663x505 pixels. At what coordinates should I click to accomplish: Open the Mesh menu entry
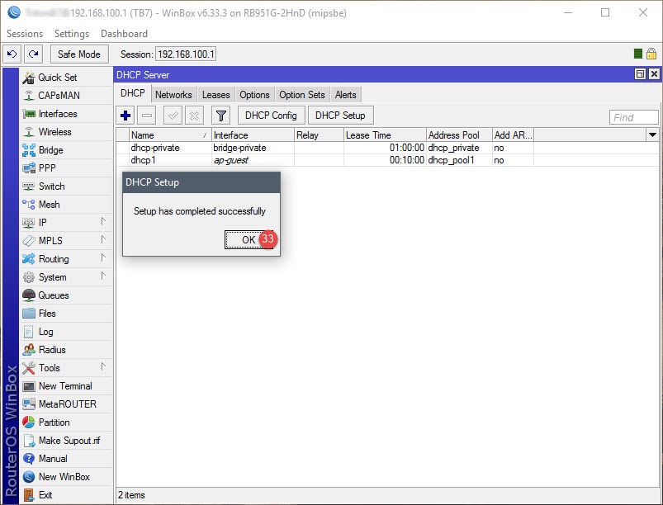(x=66, y=205)
